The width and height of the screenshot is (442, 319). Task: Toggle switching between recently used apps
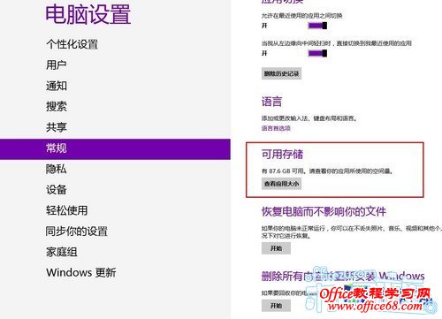coord(317,26)
